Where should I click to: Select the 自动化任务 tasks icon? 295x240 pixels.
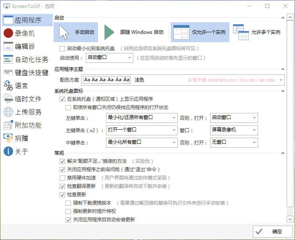[x=8, y=59]
